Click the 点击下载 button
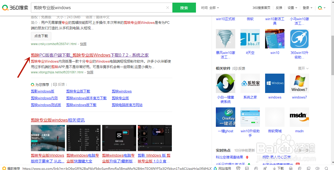Image resolution: width=334 pixels, height=170 pixels. pos(41,36)
